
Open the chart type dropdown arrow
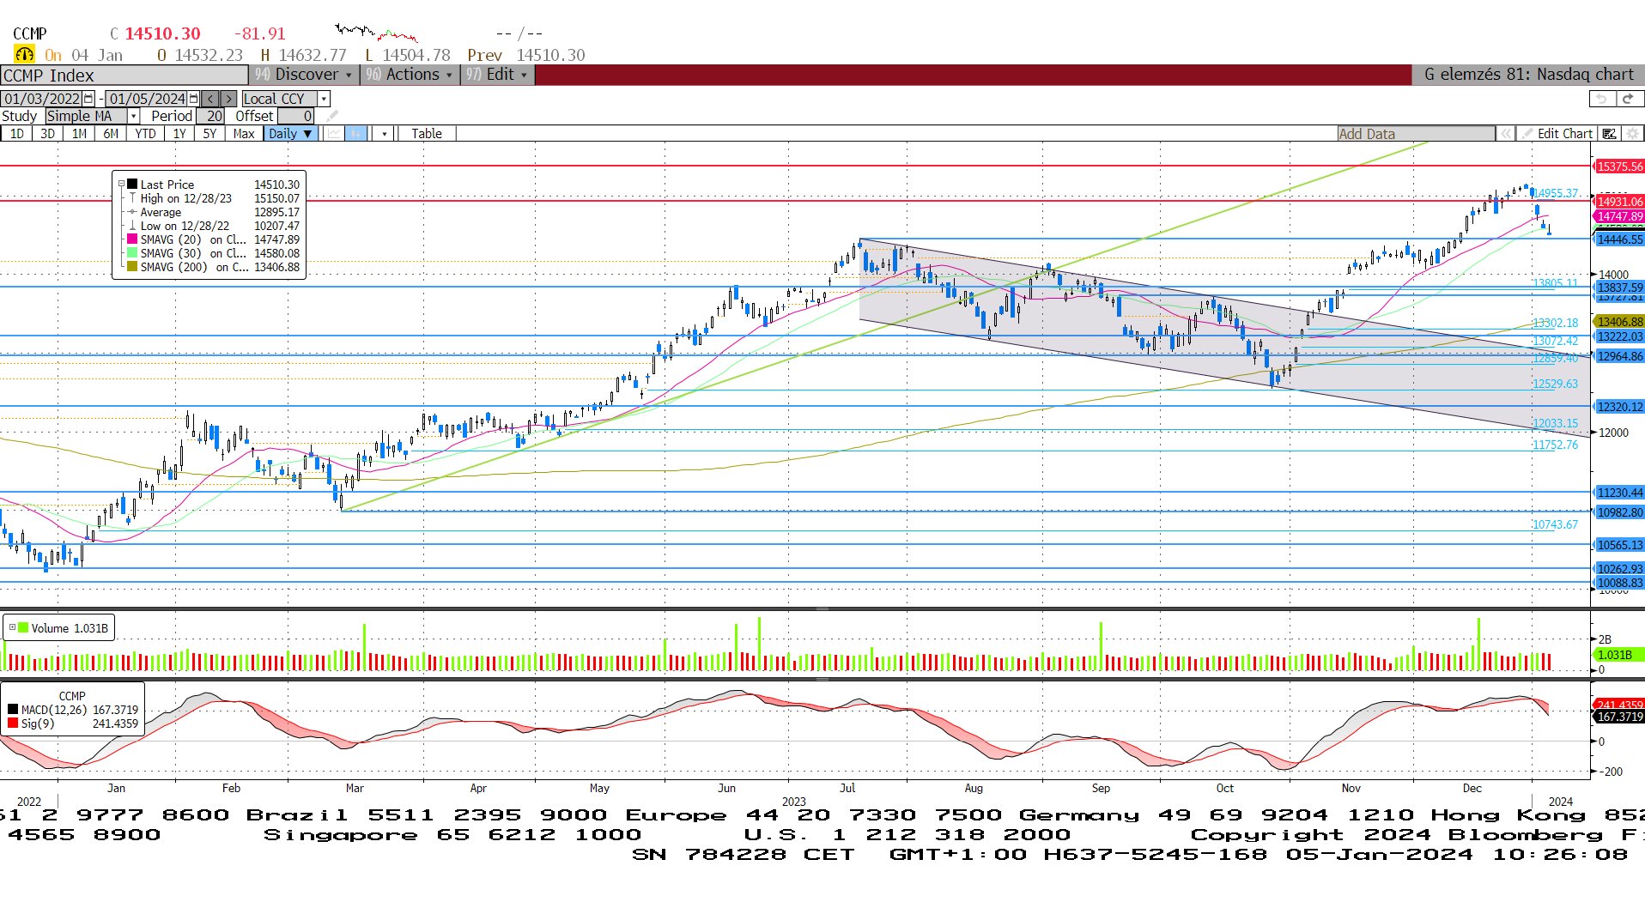point(385,134)
